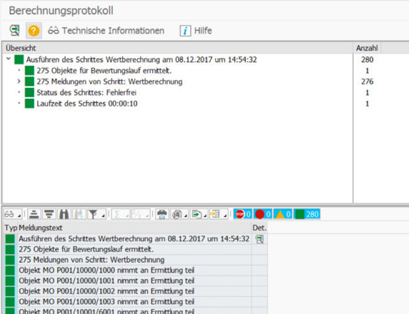
Task: Click the orange question mark icon
Action: click(x=34, y=31)
